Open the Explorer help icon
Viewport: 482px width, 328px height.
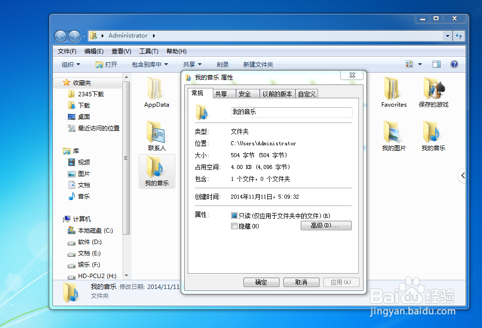pos(454,64)
